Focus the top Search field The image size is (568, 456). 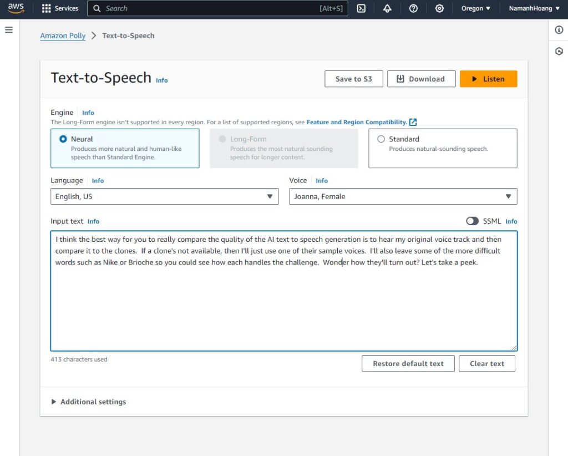[x=217, y=8]
